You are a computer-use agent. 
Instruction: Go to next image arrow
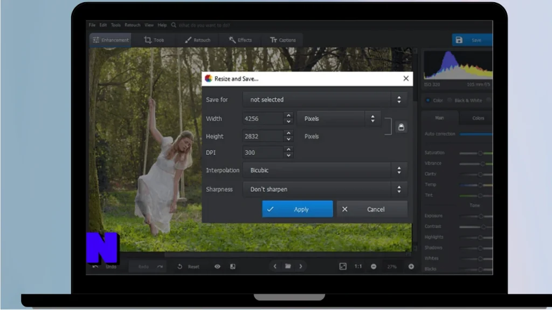(x=301, y=266)
